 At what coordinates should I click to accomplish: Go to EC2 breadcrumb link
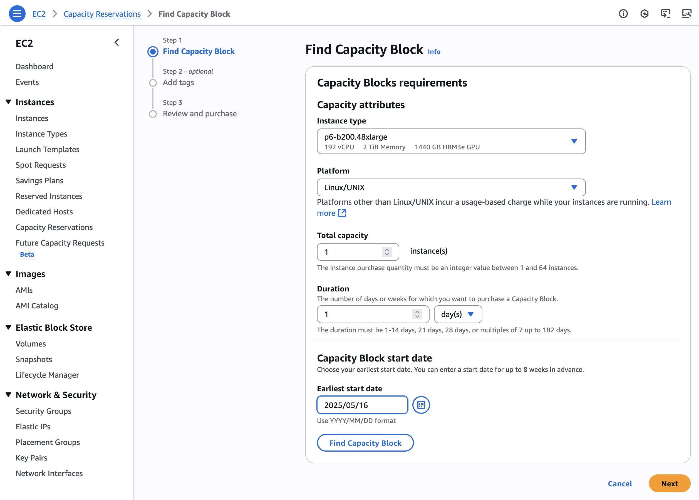coord(39,14)
